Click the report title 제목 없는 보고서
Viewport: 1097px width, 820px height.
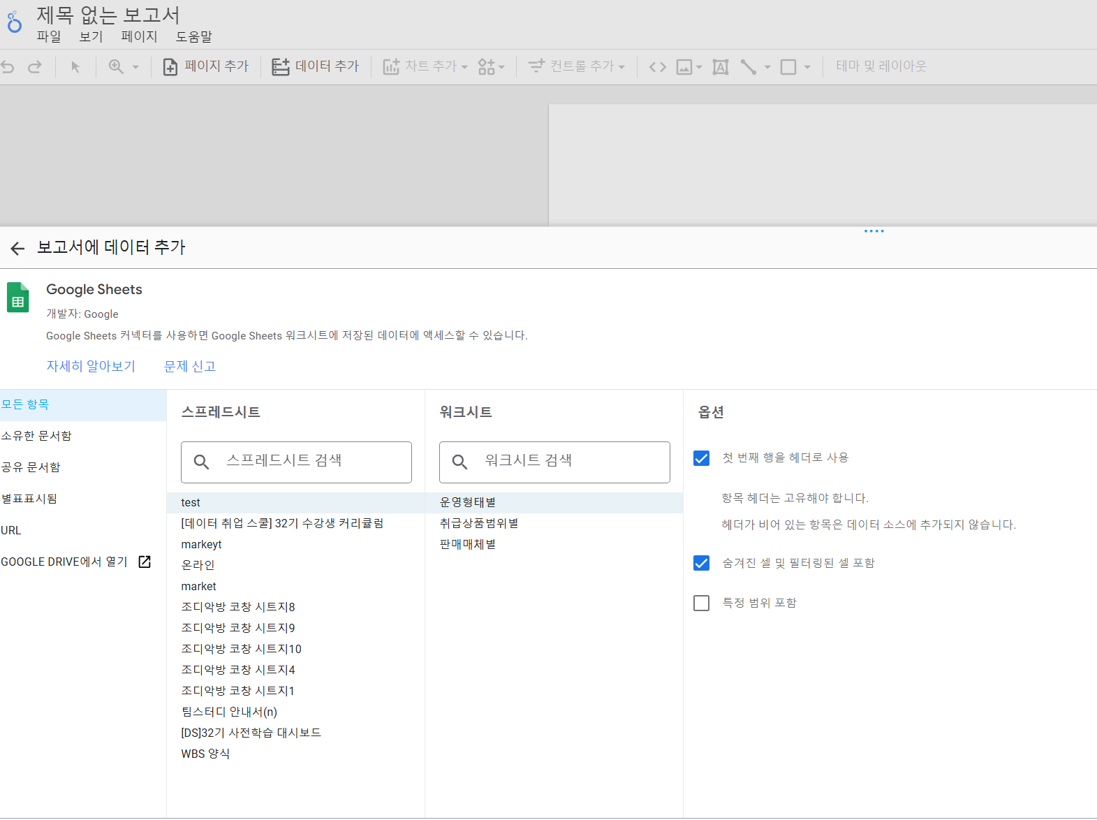coord(108,15)
